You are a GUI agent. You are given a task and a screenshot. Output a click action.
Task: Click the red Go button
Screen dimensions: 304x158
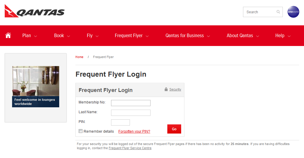click(x=174, y=129)
